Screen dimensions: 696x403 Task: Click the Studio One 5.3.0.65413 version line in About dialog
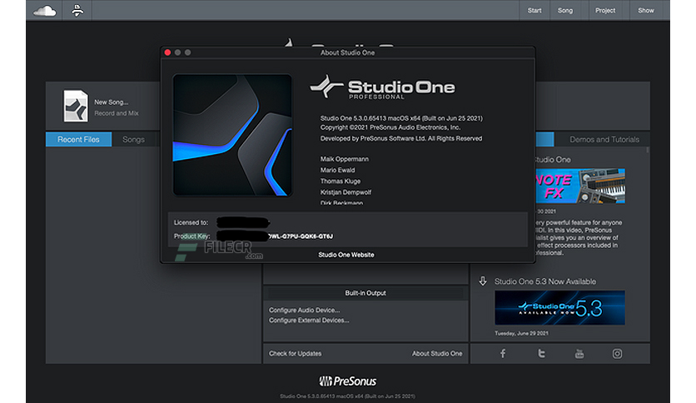click(x=401, y=118)
